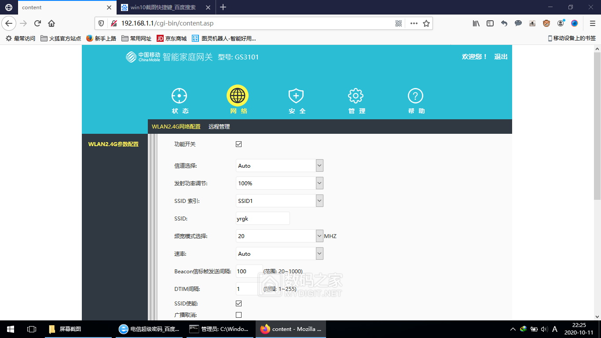The width and height of the screenshot is (601, 338).
Task: Open 移动设备上的书签 folder
Action: point(572,38)
